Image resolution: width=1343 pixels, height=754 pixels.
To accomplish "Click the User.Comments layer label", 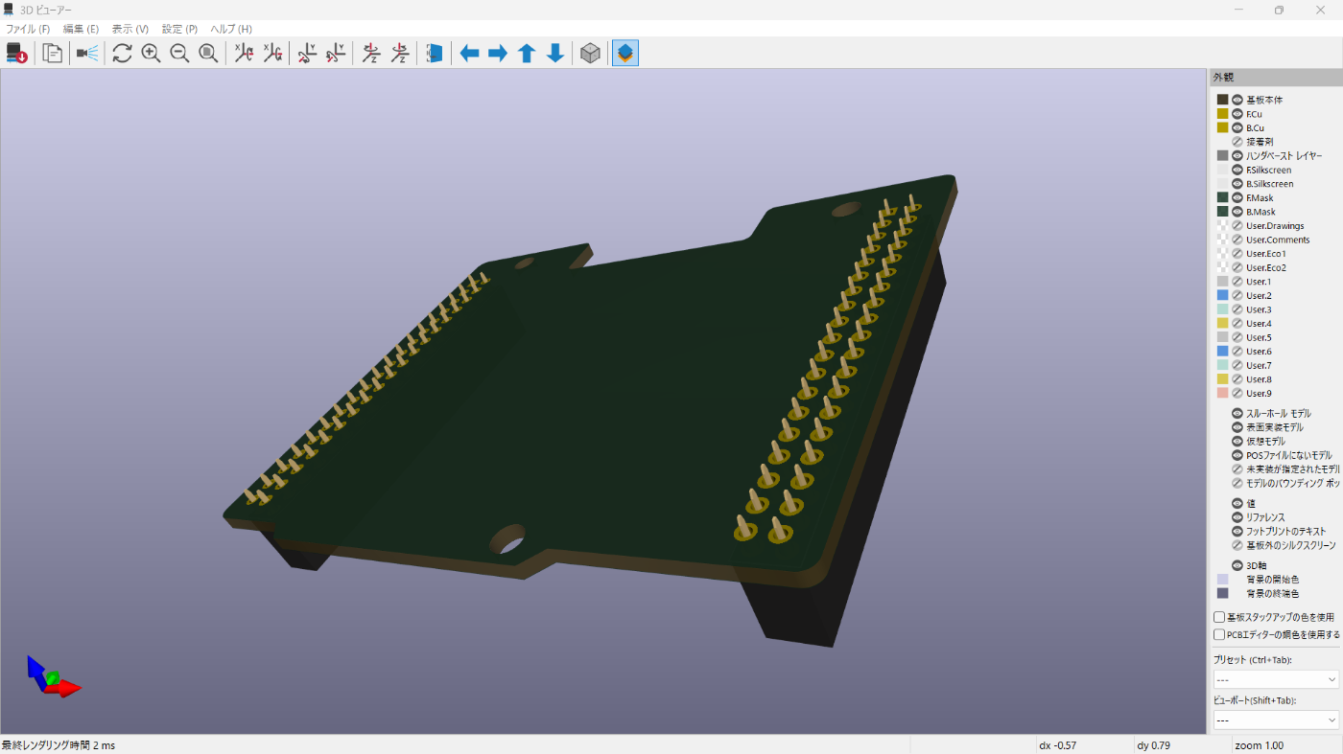I will click(x=1278, y=240).
